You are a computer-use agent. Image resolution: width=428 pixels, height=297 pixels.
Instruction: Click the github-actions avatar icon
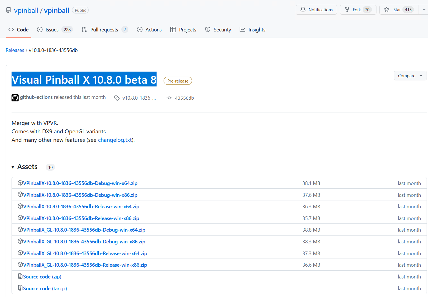pyautogui.click(x=15, y=98)
